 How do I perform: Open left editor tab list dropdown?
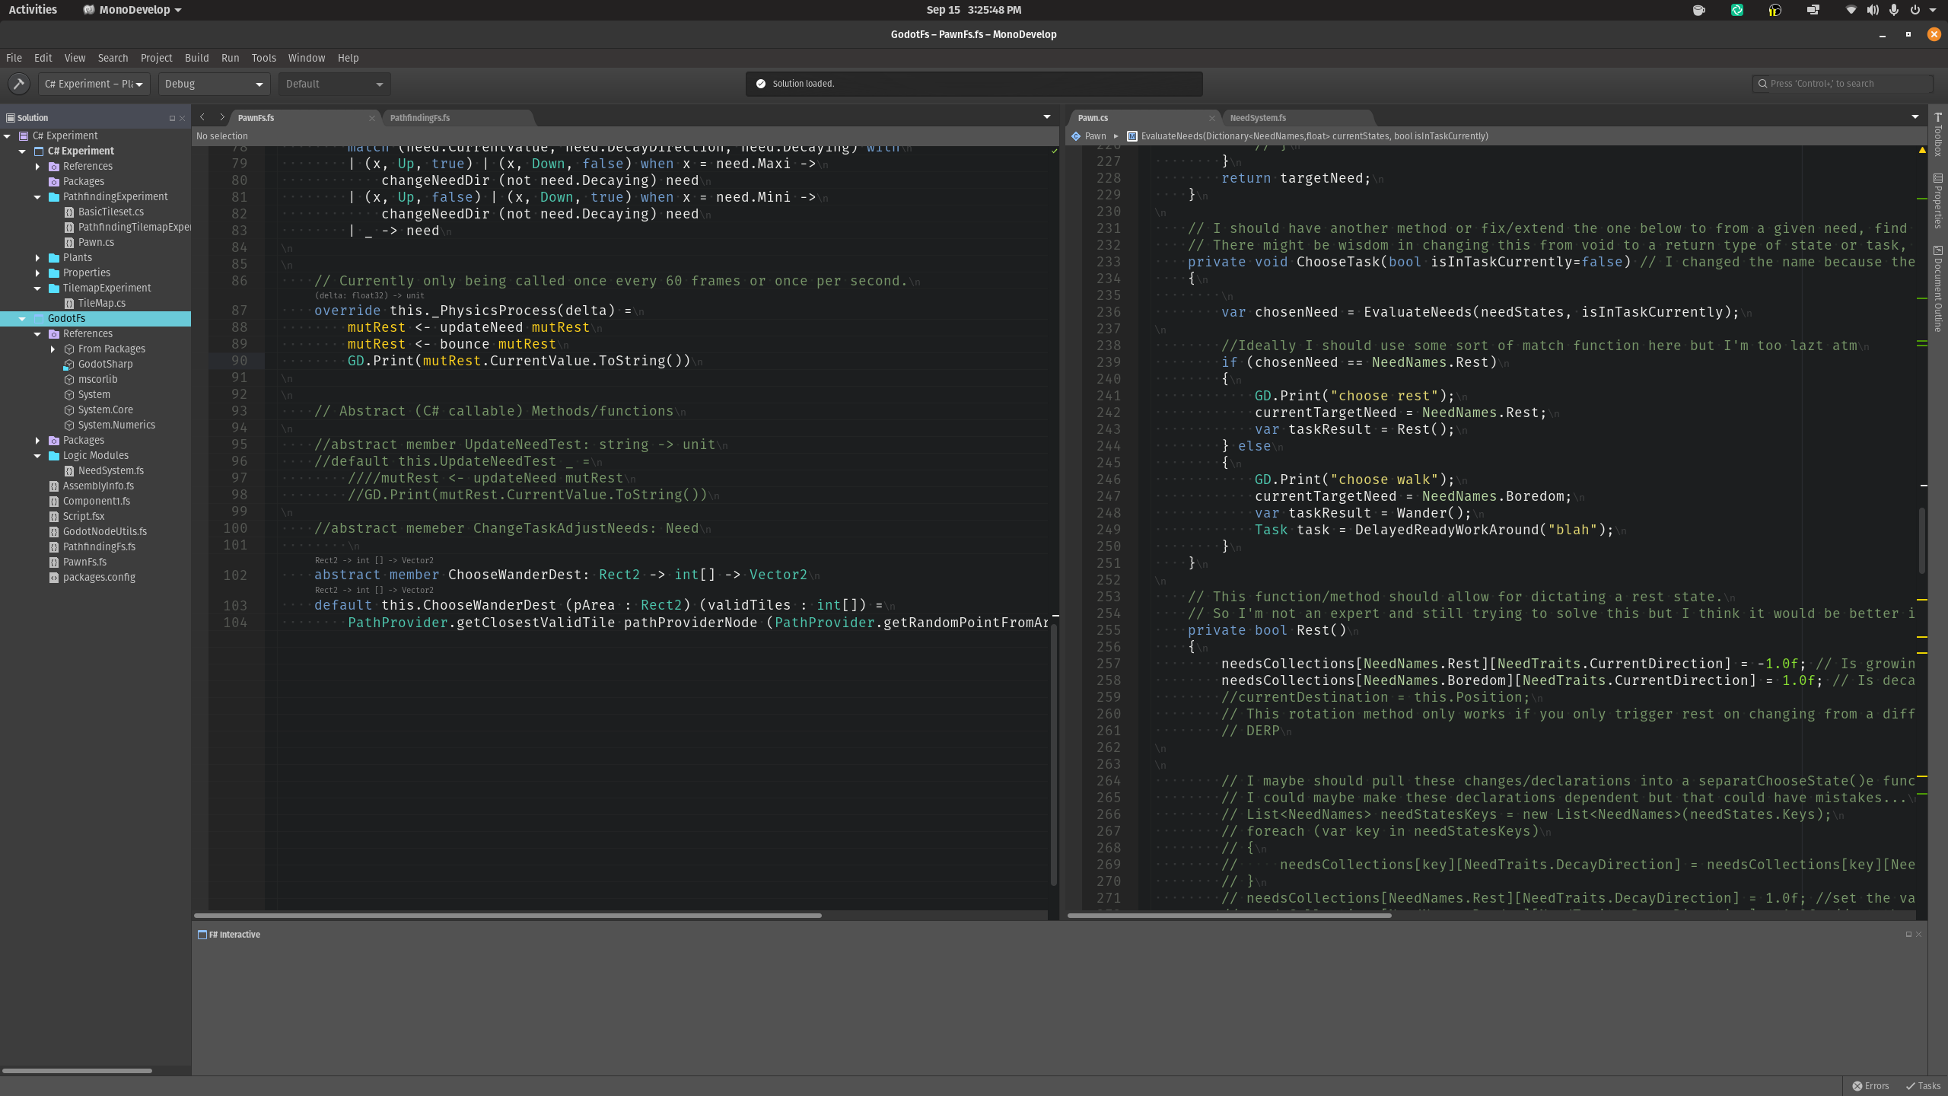point(1047,117)
